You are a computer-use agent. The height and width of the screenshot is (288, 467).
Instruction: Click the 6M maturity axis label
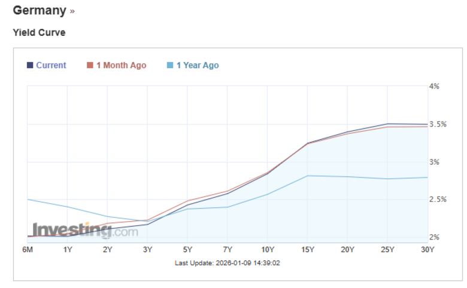tap(28, 249)
